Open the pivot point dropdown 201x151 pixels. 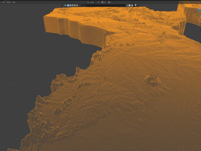coord(99,2)
